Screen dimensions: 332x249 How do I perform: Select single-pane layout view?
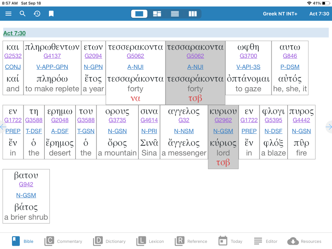(139, 14)
